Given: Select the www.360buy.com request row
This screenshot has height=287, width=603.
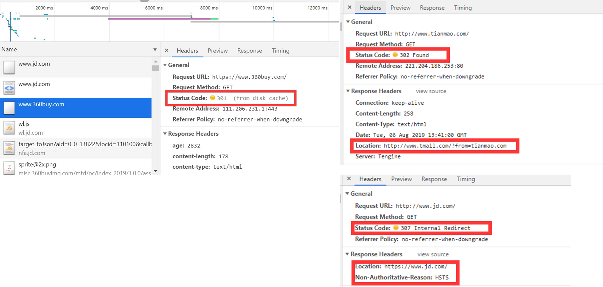Looking at the screenshot, I should [x=76, y=108].
